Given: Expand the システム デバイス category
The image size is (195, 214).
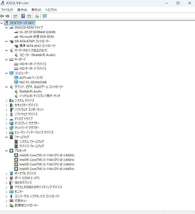Looking at the screenshot, I should 6,101.
